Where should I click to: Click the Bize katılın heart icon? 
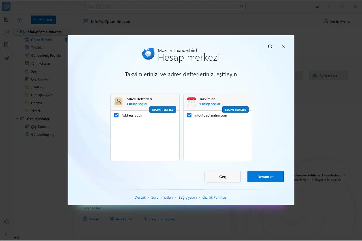pyautogui.click(x=112, y=219)
